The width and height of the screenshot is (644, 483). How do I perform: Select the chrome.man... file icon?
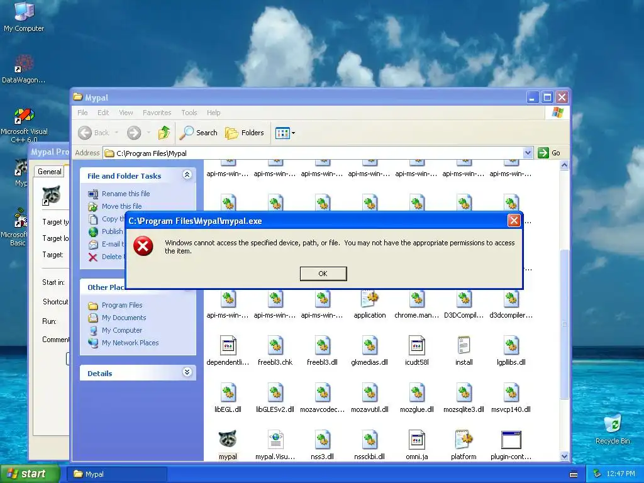(x=417, y=299)
